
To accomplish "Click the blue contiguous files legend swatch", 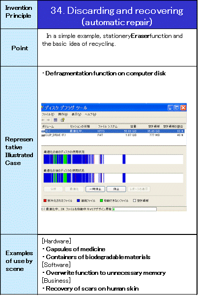I will tap(79, 200).
